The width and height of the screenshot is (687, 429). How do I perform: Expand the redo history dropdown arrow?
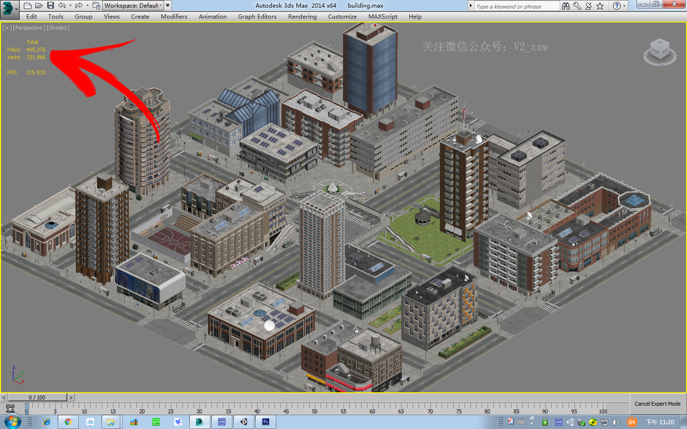click(x=87, y=6)
